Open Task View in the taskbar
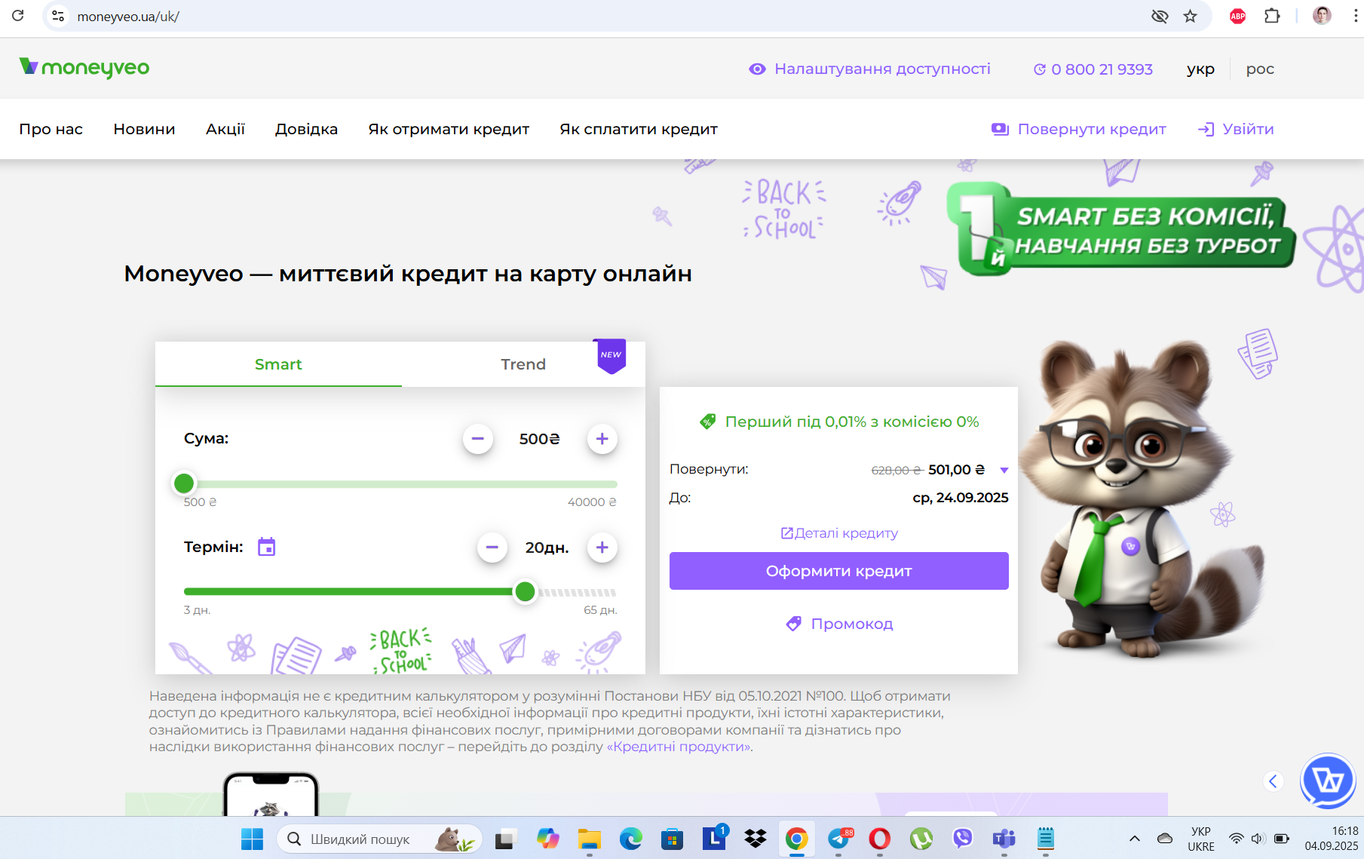 tap(506, 839)
